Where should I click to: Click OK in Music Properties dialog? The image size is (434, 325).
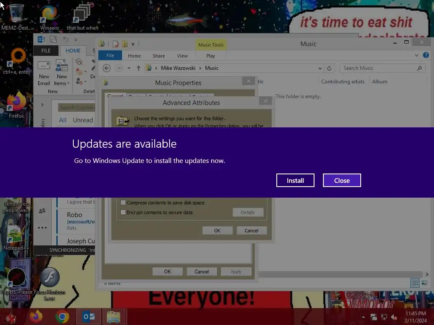tap(167, 271)
